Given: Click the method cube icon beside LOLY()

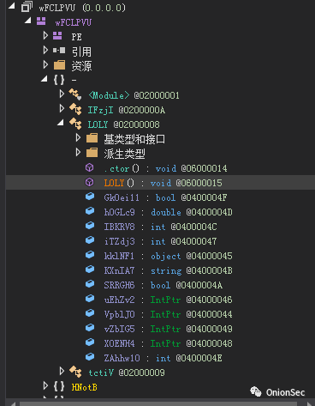Looking at the screenshot, I should click(x=90, y=182).
